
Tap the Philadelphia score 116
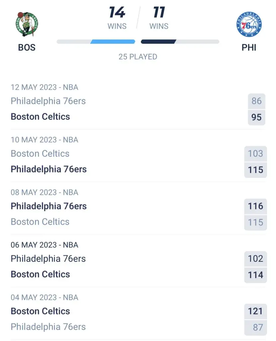pyautogui.click(x=256, y=206)
